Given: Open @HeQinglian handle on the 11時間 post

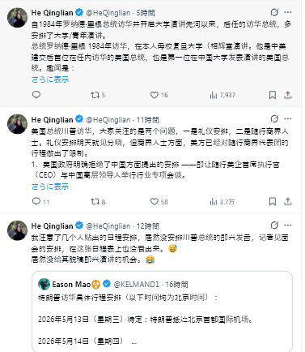Looking at the screenshot, I should pyautogui.click(x=108, y=119).
